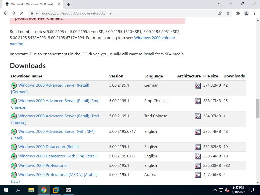Click the CD icon for Advanced Server Trad Chinese
Viewport: 260px width, 195px height.
14,116
